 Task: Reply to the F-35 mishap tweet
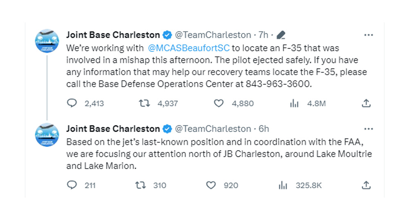pos(72,103)
